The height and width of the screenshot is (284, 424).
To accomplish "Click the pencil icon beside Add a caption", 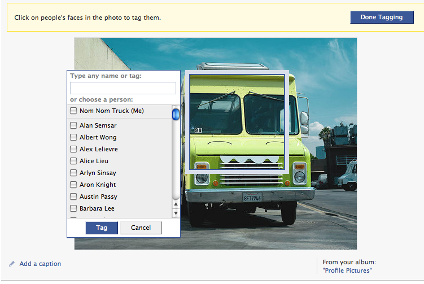I will pos(12,264).
